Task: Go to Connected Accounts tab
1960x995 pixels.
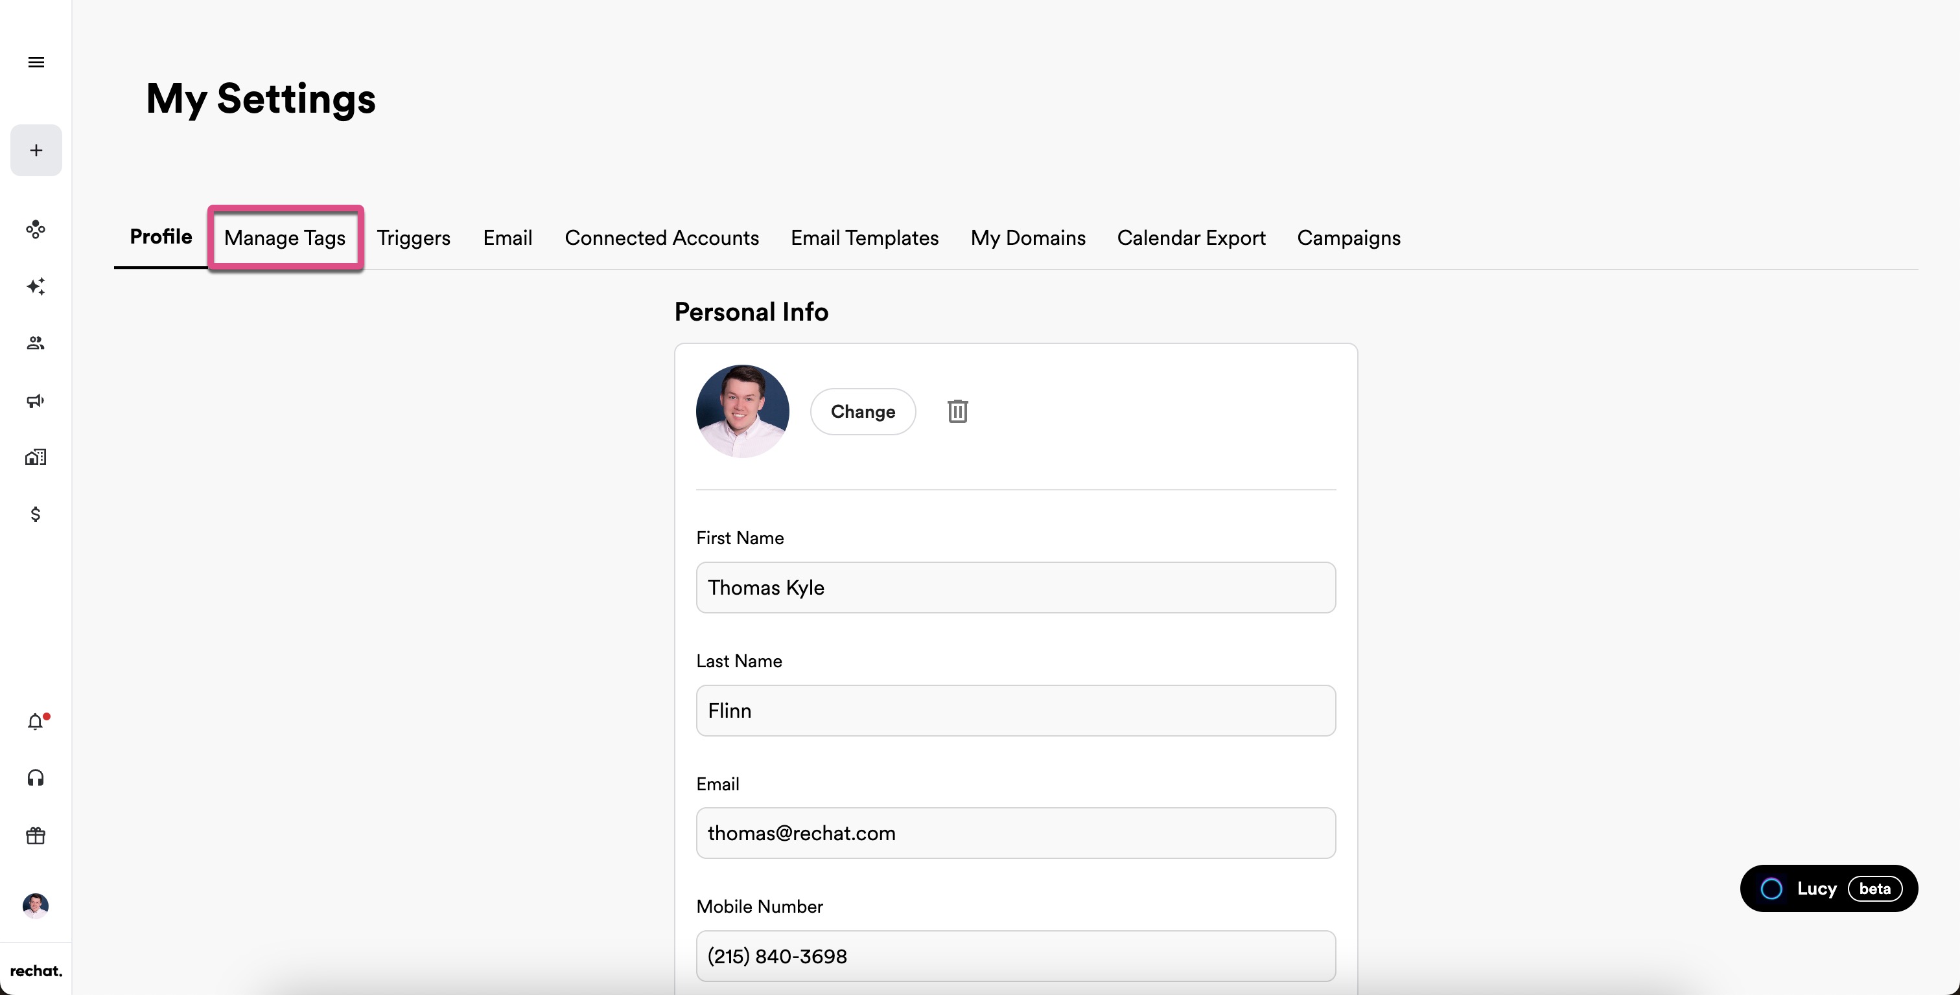Action: click(661, 238)
